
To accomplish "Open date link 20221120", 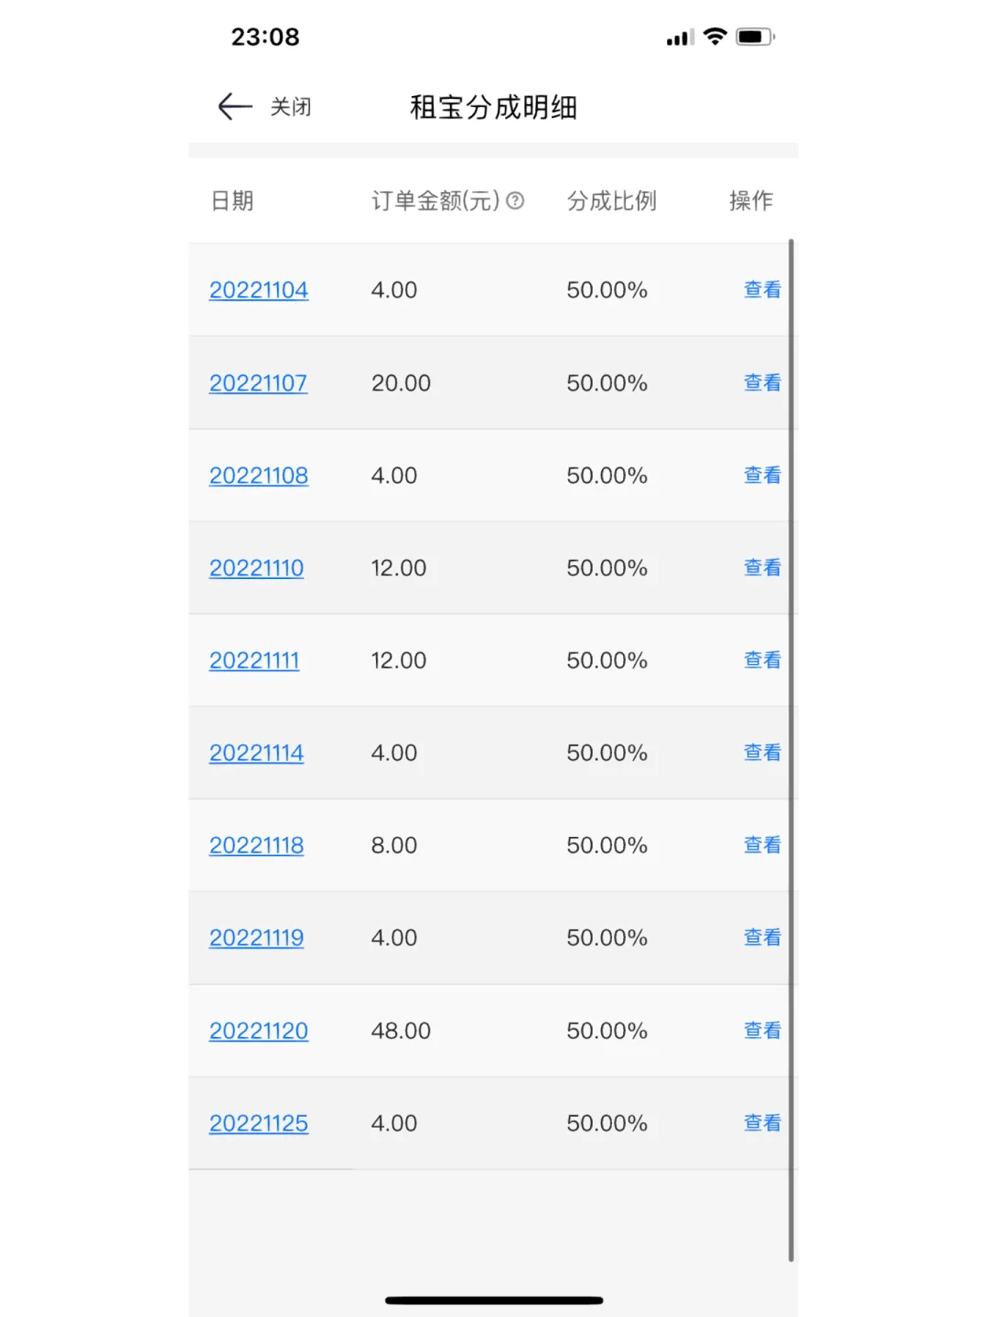I will tap(259, 1031).
